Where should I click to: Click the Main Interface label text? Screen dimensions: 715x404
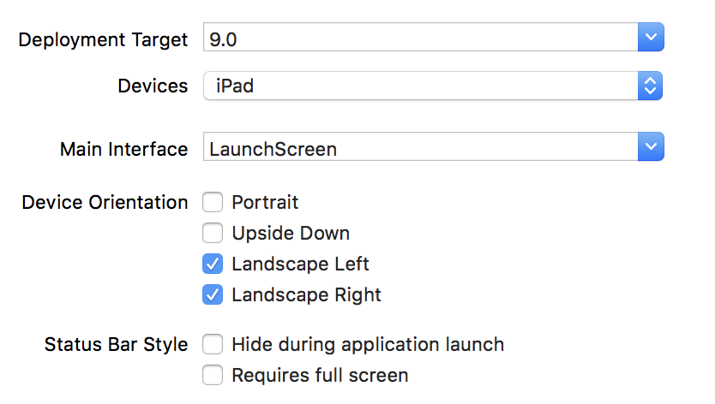[124, 149]
